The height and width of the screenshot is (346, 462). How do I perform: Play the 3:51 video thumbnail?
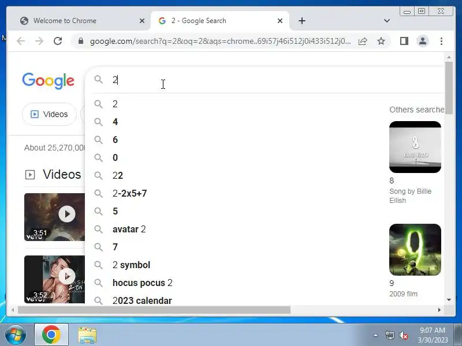coord(54,217)
